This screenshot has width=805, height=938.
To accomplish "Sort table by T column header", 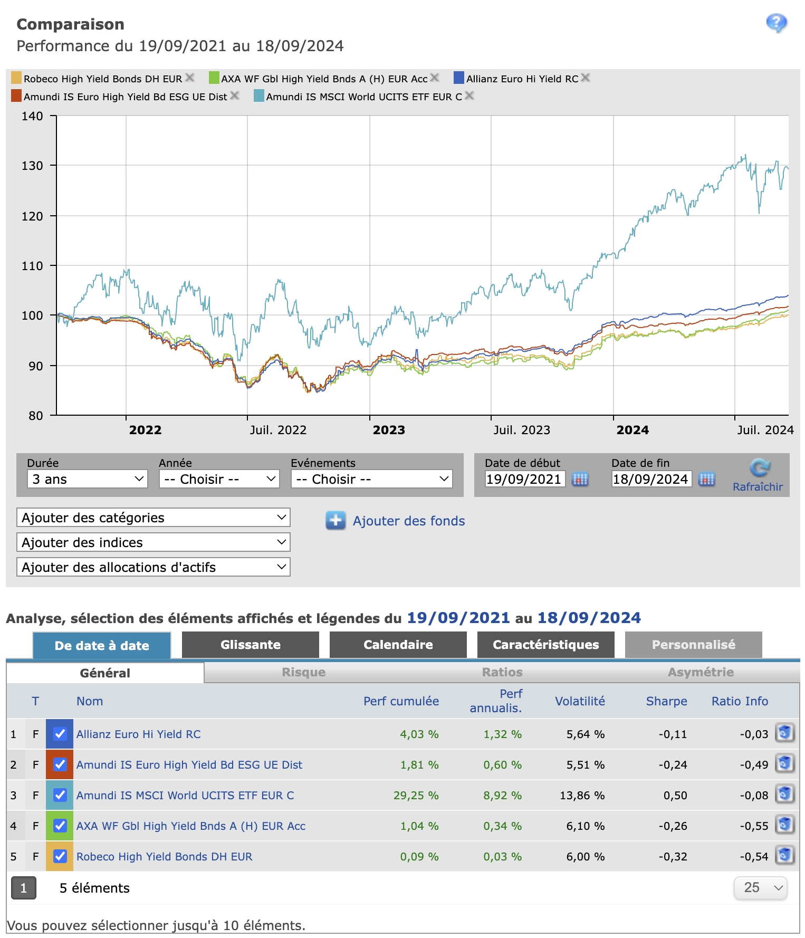I will [35, 701].
